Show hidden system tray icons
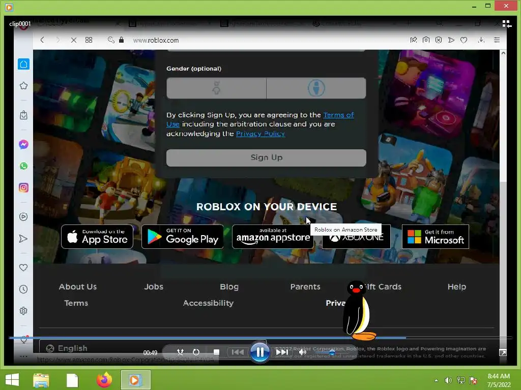This screenshot has height=390, width=521. coord(436,380)
